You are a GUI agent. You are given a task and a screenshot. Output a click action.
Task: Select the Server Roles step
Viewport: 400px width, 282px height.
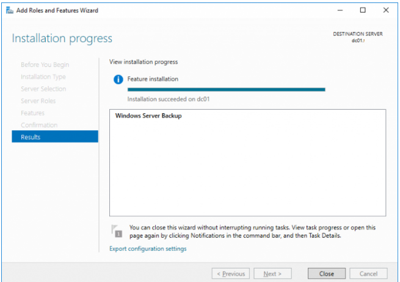coord(38,100)
